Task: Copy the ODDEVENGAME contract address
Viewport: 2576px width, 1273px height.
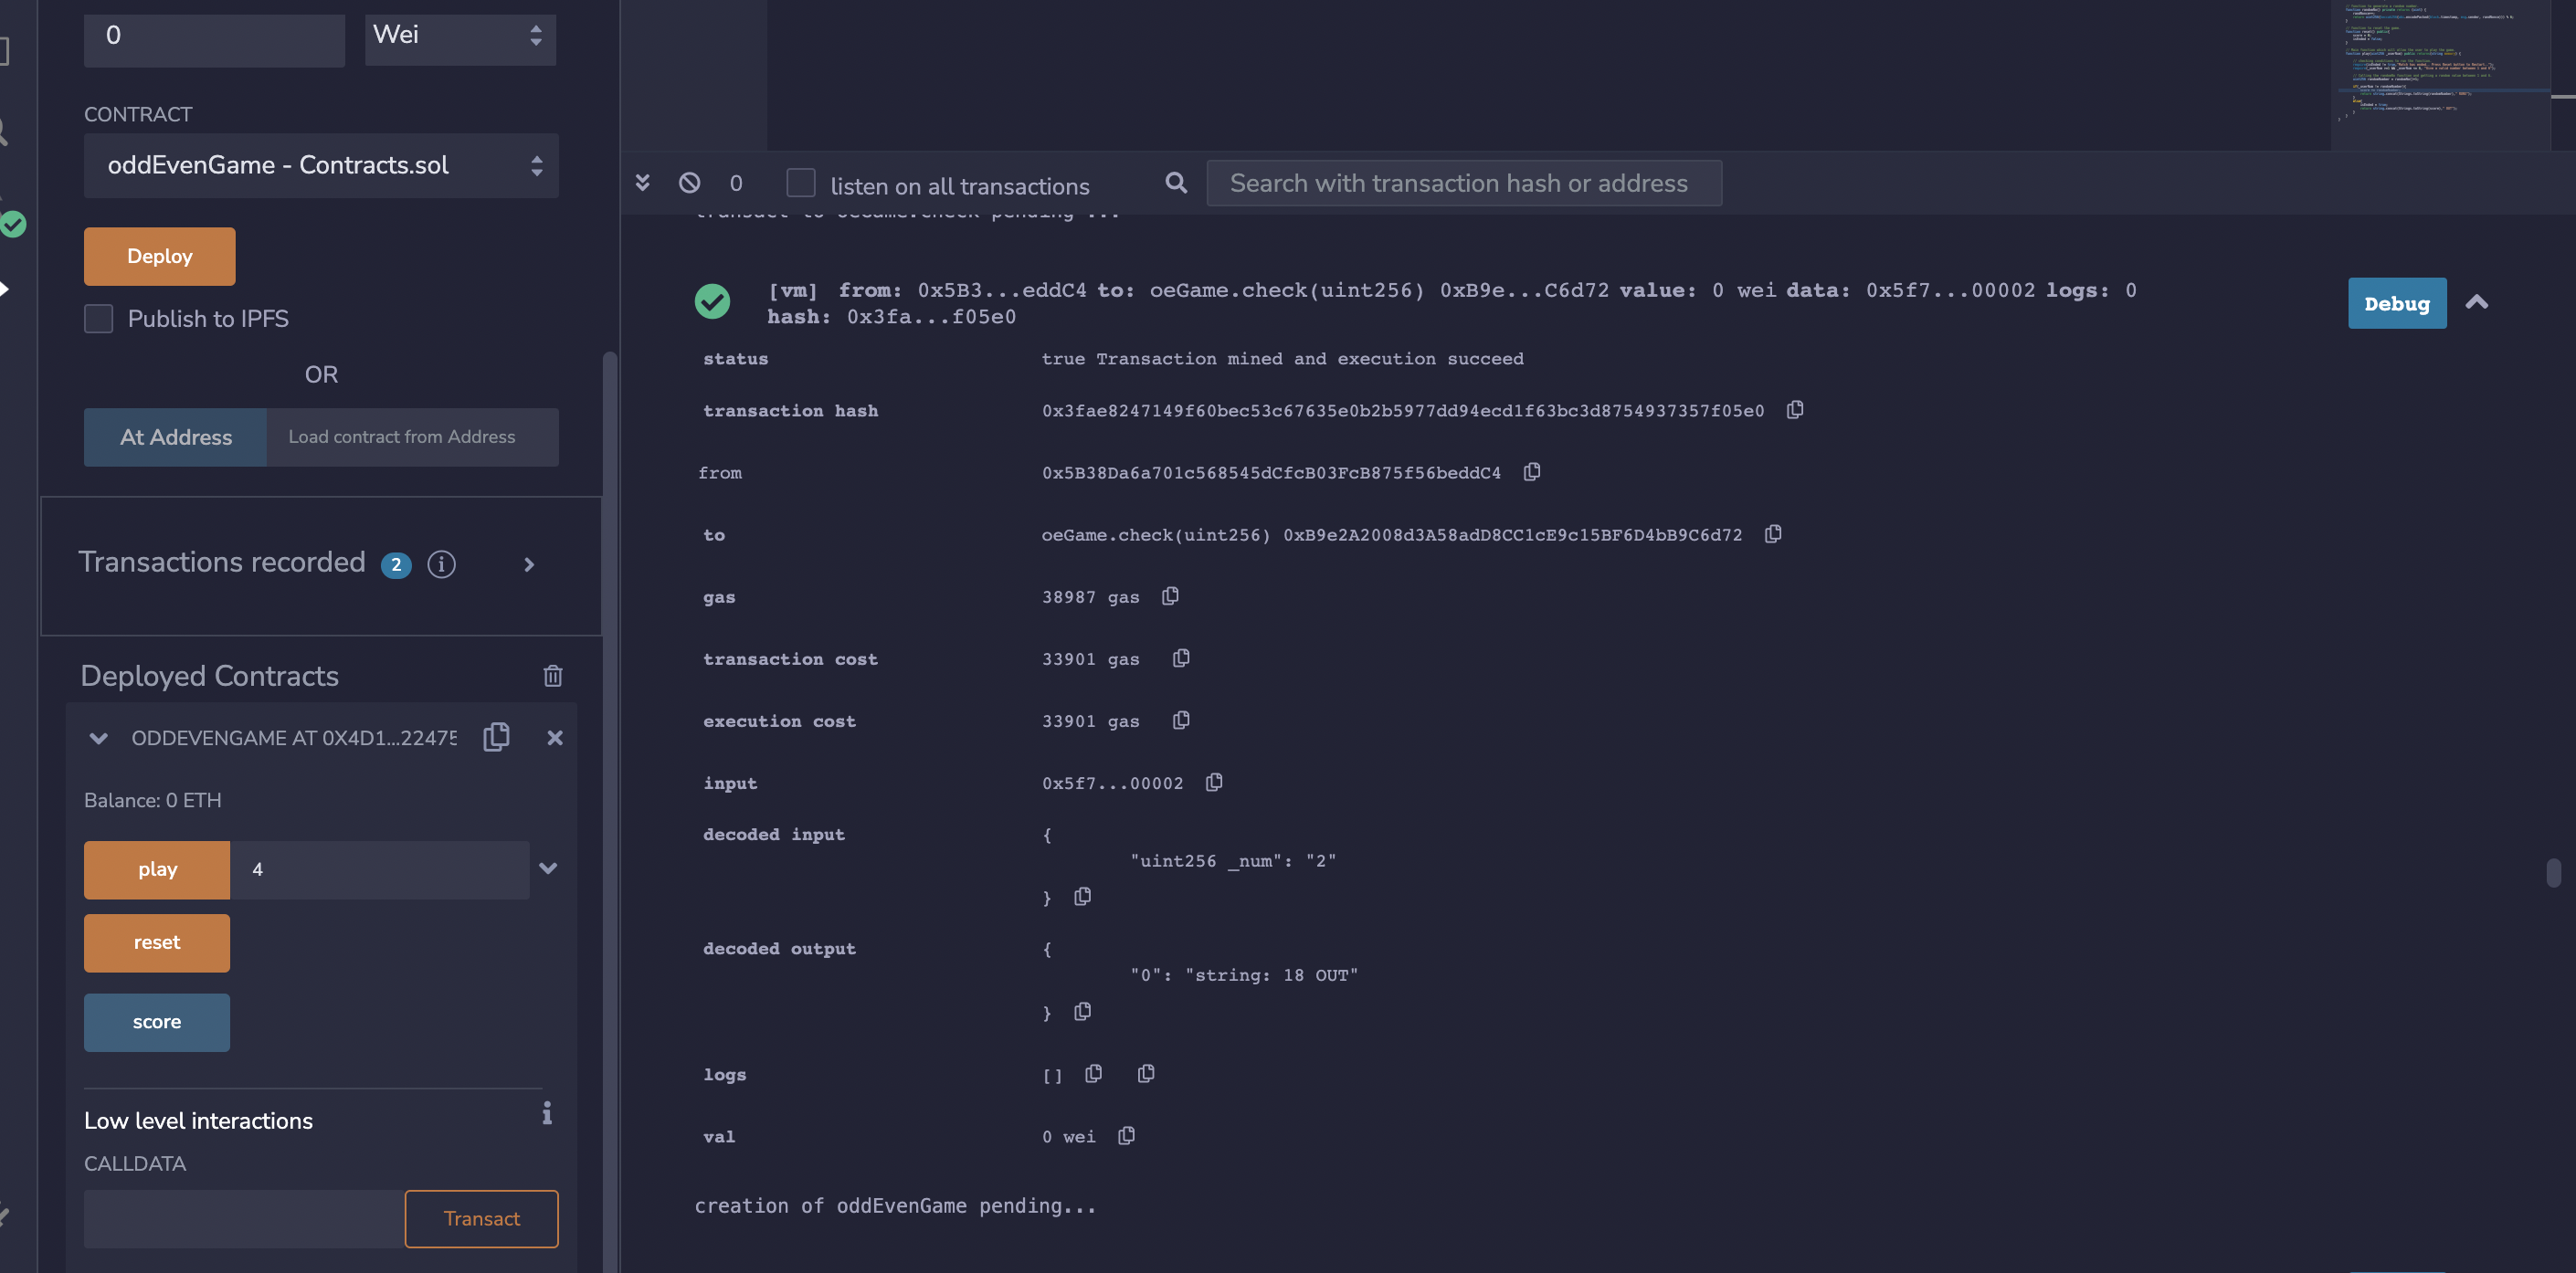Action: 496,737
